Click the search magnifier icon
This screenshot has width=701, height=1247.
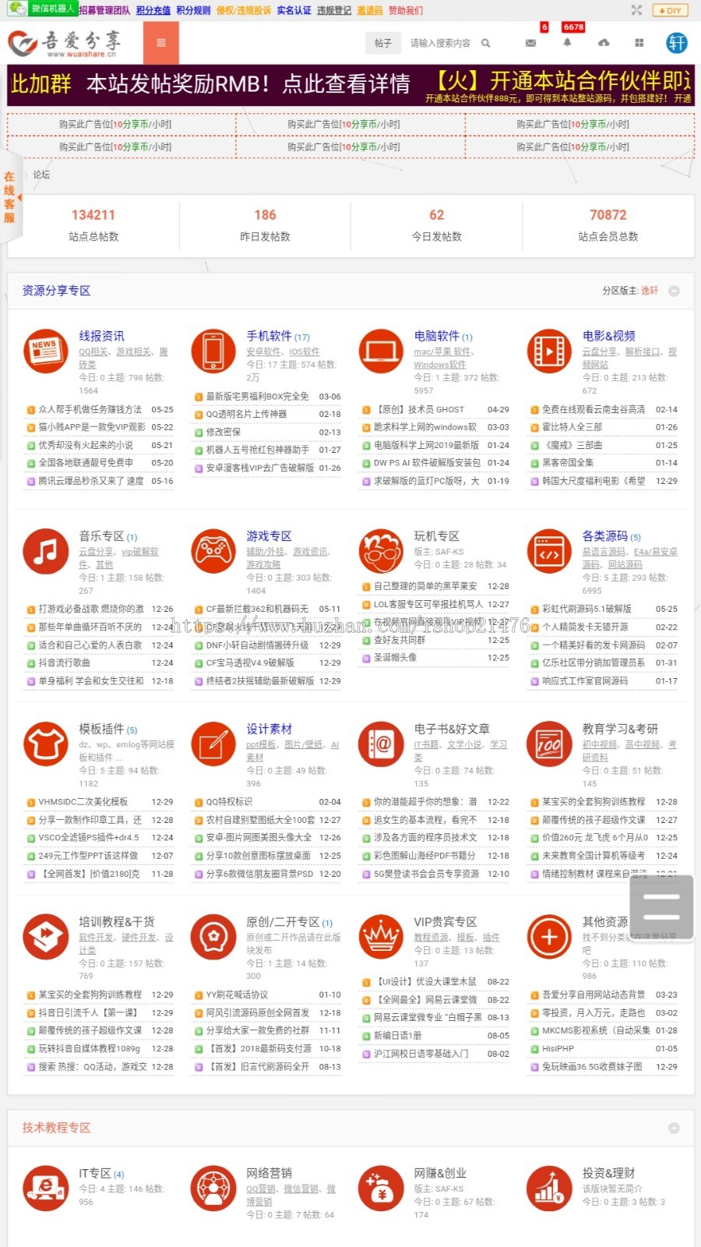pos(485,43)
